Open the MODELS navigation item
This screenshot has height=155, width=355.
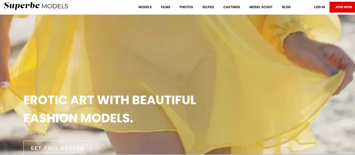pyautogui.click(x=145, y=7)
